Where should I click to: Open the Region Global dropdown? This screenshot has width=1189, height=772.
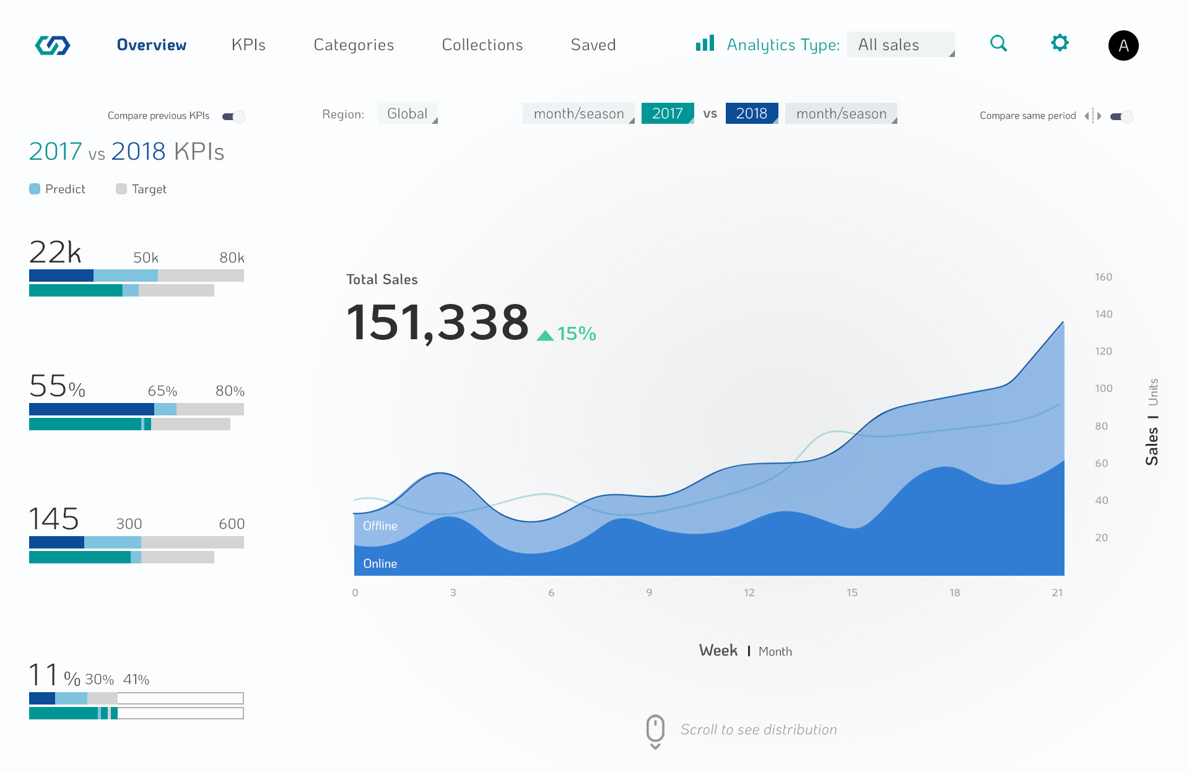coord(407,113)
